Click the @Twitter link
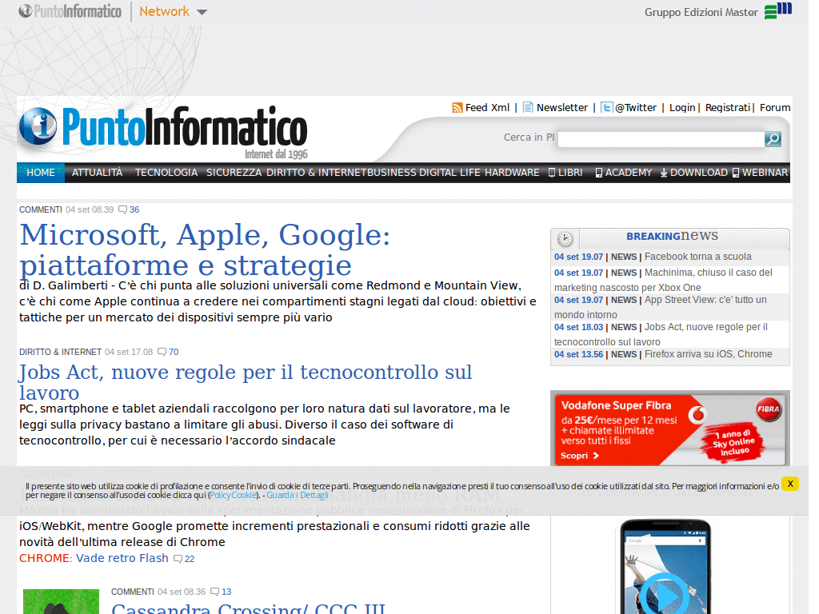 point(636,108)
